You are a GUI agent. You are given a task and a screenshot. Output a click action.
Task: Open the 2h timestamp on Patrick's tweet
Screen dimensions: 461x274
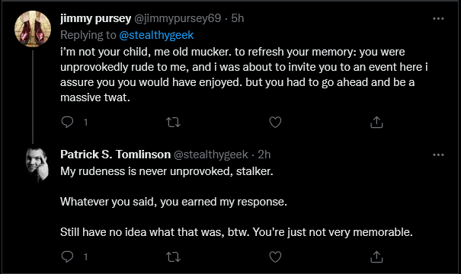(x=264, y=155)
